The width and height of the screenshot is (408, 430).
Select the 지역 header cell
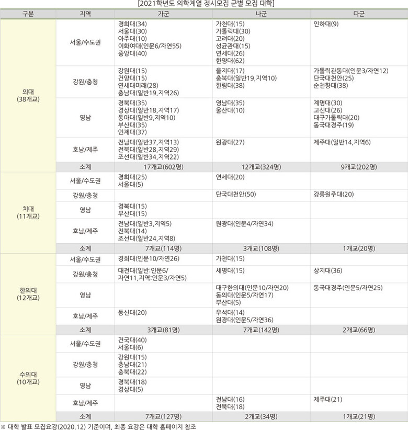tap(85, 14)
